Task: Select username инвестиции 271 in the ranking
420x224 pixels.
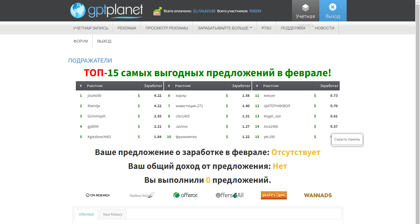Action: pos(189,106)
